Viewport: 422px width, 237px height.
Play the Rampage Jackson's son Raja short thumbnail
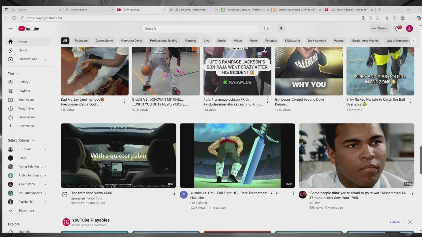237,71
